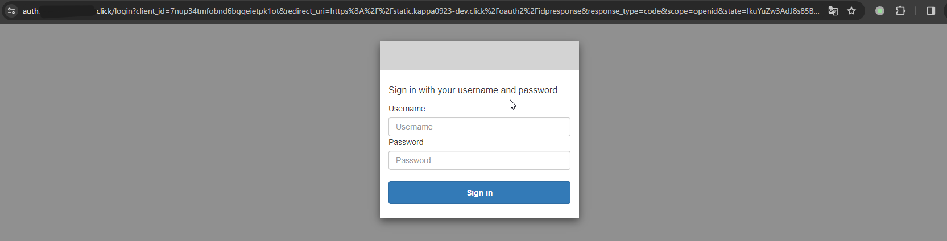Open the Google Translate page icon
The height and width of the screenshot is (241, 947).
(x=833, y=11)
